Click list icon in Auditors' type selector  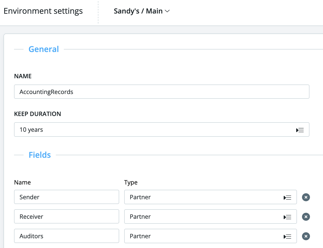pos(287,236)
